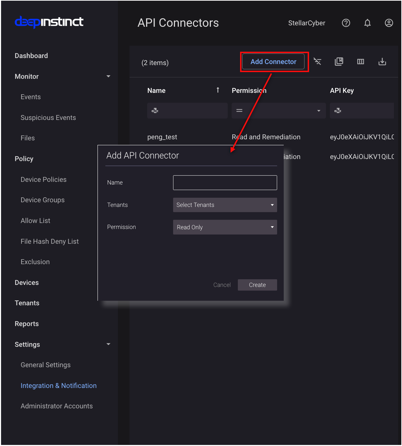Click the clear filters icon

(318, 62)
